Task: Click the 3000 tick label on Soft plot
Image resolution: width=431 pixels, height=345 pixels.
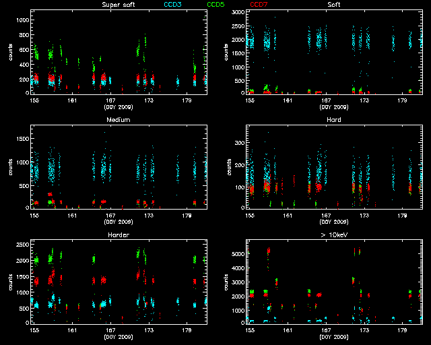Action: 238,13
